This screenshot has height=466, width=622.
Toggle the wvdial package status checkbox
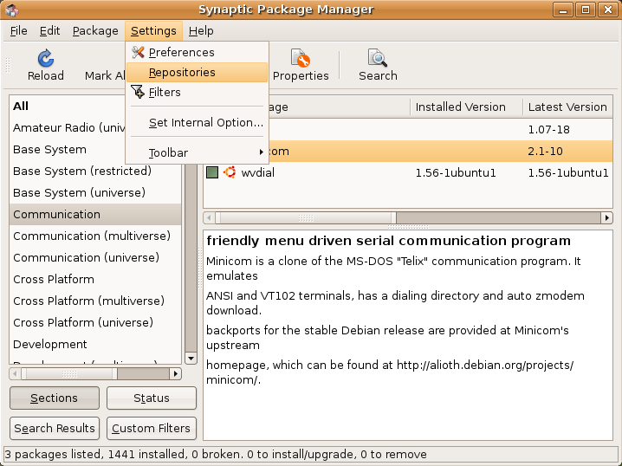[212, 172]
